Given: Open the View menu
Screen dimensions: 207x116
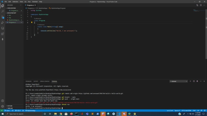Looking at the screenshot, I should coord(21,2).
